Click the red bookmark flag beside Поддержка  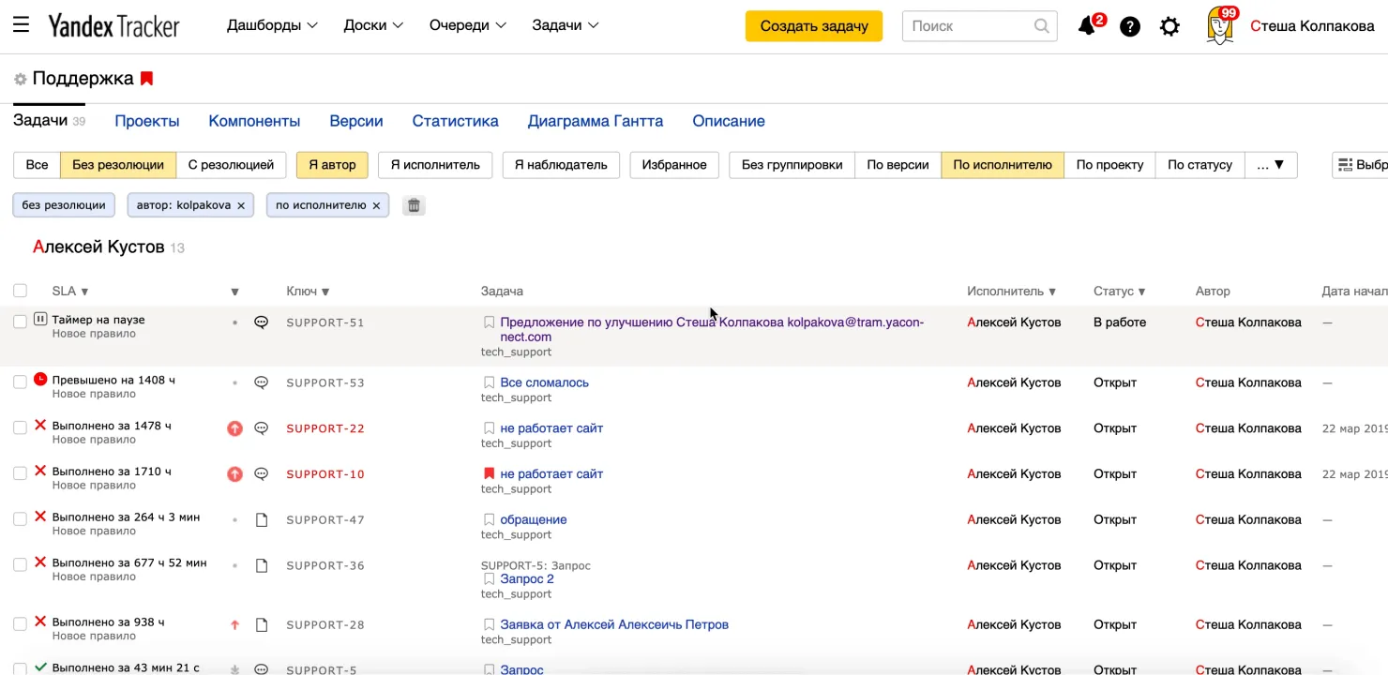(x=146, y=79)
